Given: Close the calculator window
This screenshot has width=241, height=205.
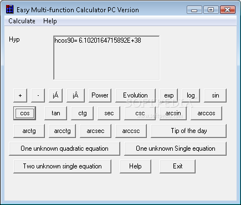Looking at the screenshot, I should point(228,10).
